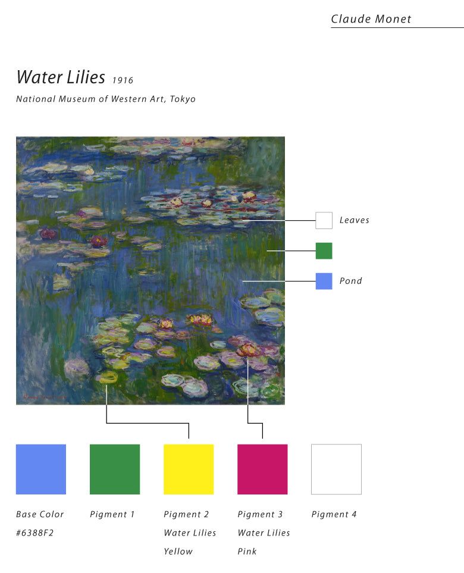Screen dimensions: 464x573
Task: Select the small blue swatch beside Pond
Action: coord(324,281)
